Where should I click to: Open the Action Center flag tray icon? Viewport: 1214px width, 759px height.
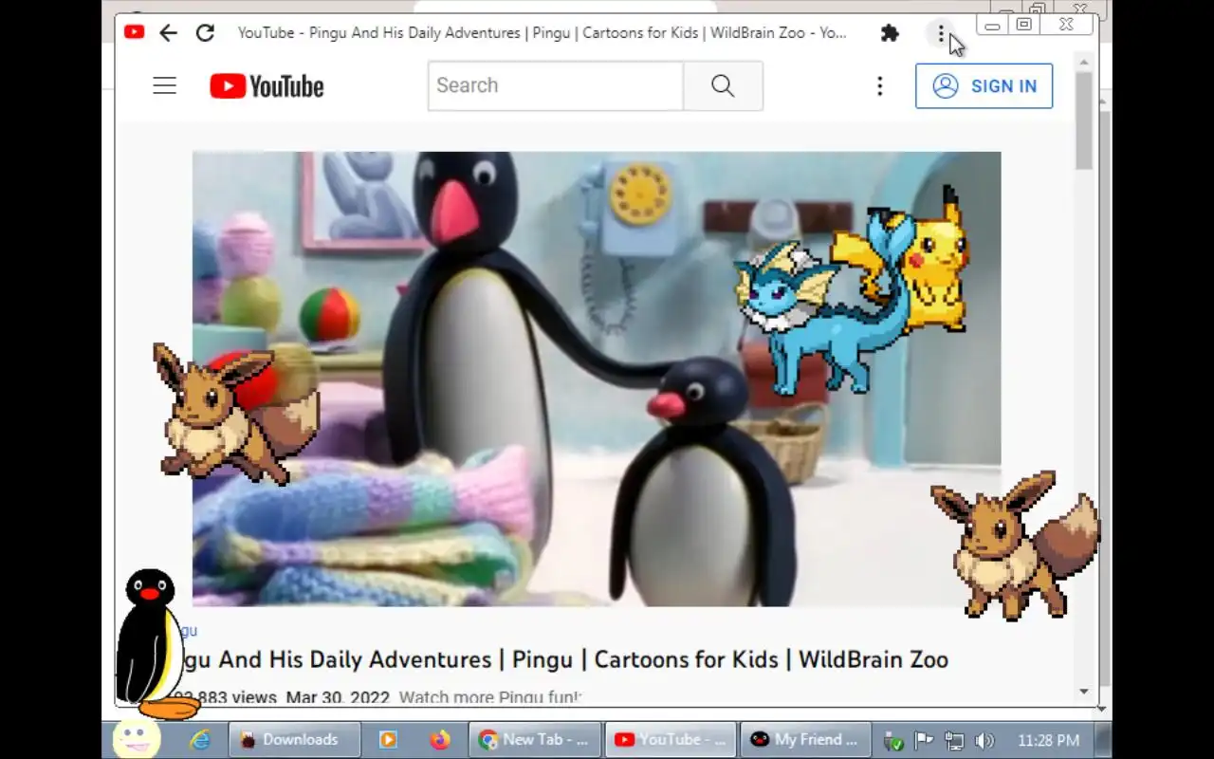(x=923, y=741)
